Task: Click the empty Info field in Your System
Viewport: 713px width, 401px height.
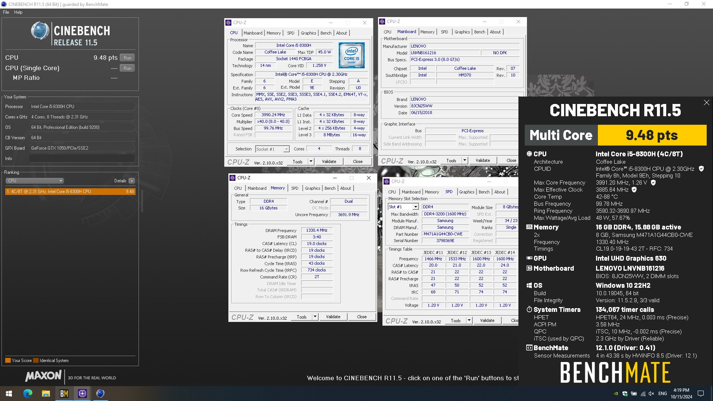Action: pos(82,159)
